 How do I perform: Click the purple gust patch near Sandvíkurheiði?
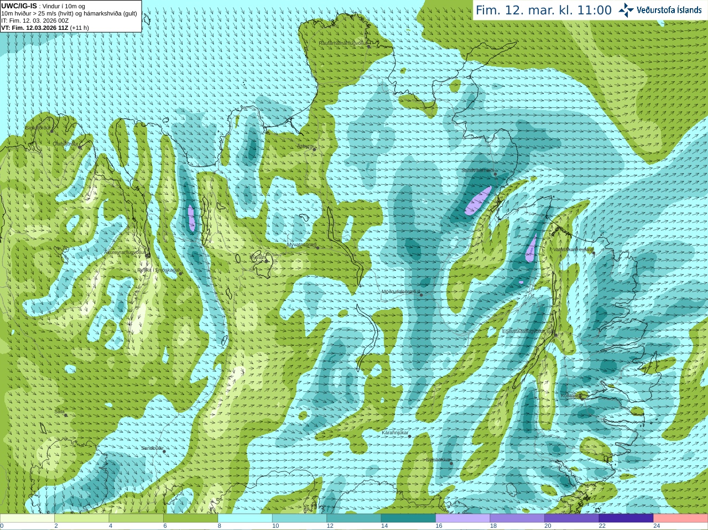click(478, 201)
